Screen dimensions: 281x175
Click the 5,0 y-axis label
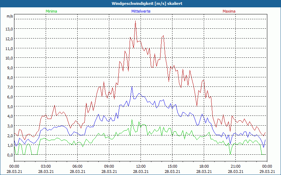pos(10,107)
